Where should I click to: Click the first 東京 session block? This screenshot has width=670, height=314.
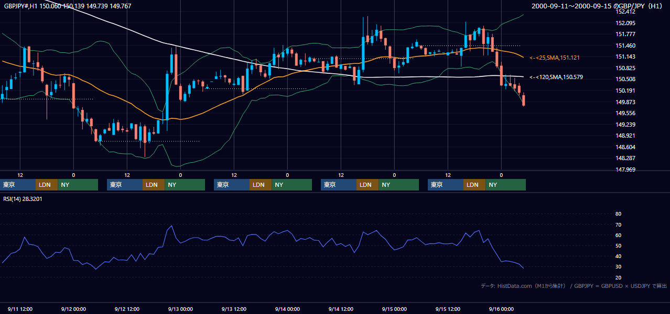pos(18,185)
